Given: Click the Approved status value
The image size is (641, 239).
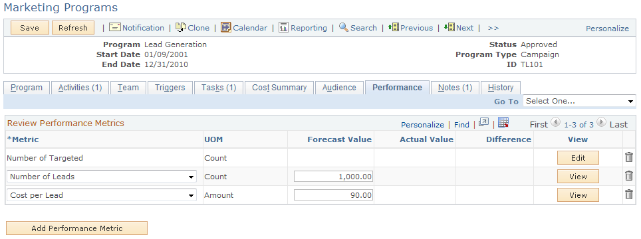Looking at the screenshot, I should pyautogui.click(x=539, y=44).
